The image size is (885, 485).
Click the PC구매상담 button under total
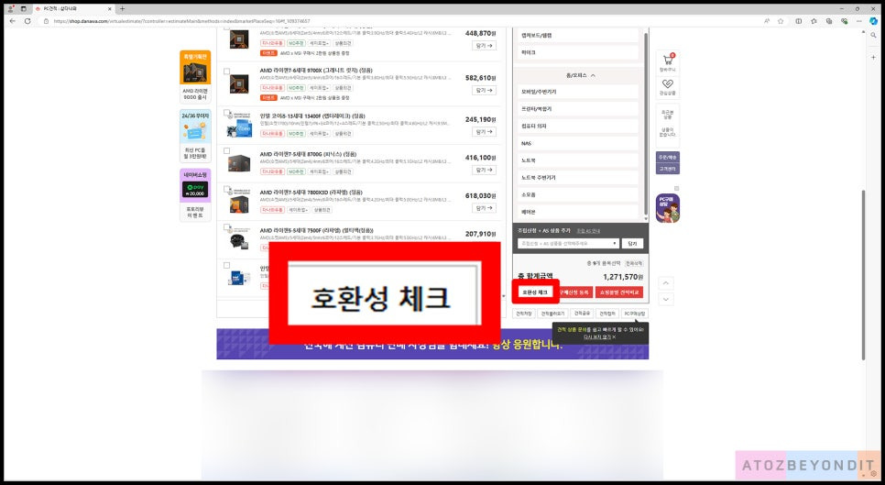(634, 314)
